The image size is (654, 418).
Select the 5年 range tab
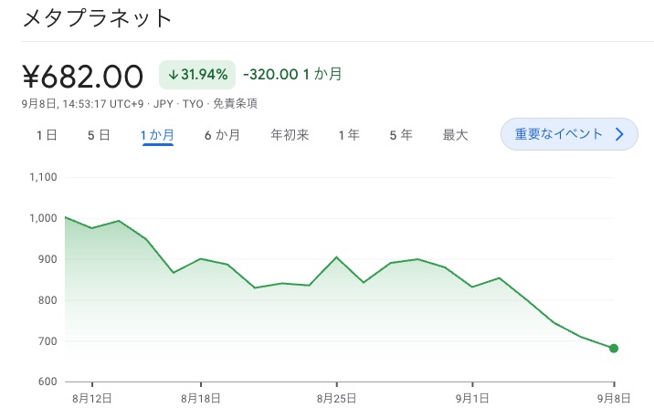[x=400, y=135]
